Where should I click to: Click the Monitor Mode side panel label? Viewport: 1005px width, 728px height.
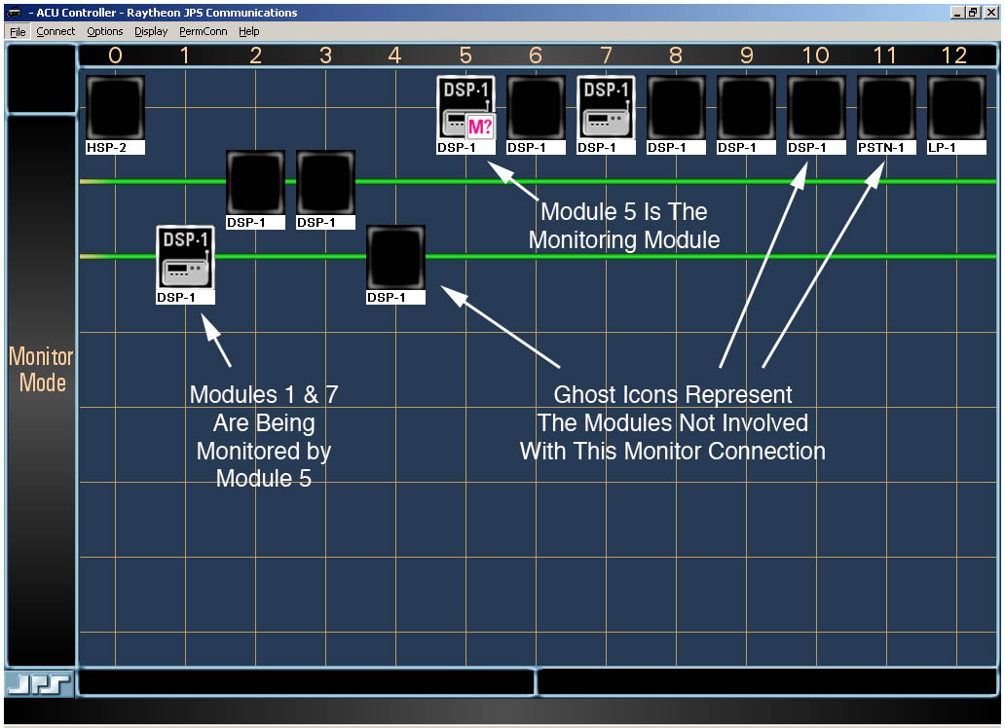click(41, 370)
